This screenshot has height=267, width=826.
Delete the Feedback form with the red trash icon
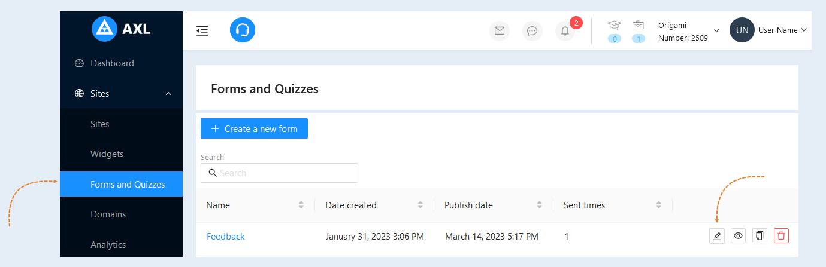[x=781, y=236]
